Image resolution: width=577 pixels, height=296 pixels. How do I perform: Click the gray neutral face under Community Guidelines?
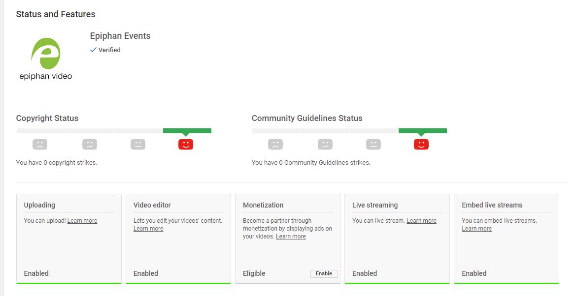tap(373, 145)
